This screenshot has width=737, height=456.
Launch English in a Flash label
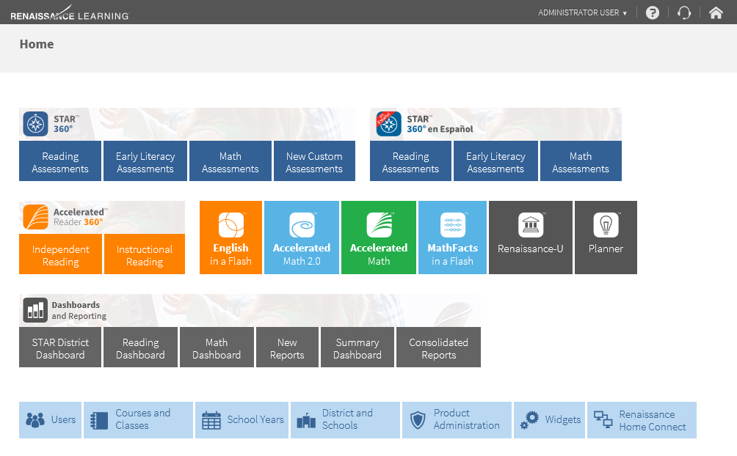click(x=230, y=254)
